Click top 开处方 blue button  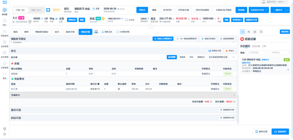pos(142,10)
